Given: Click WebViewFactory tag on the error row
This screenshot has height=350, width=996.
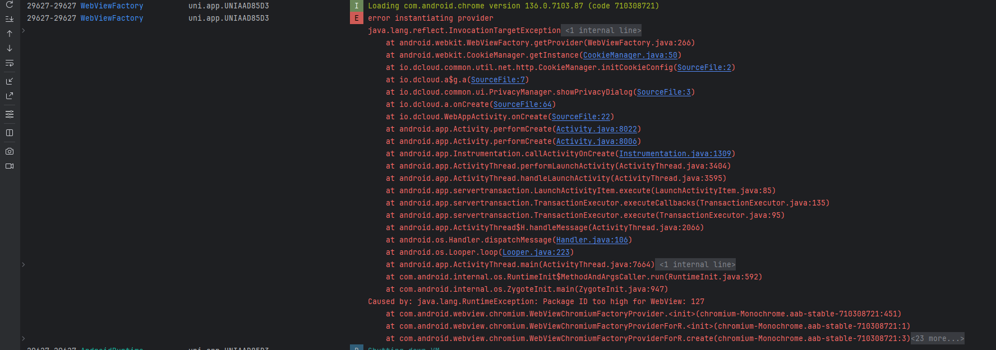Looking at the screenshot, I should (x=112, y=18).
